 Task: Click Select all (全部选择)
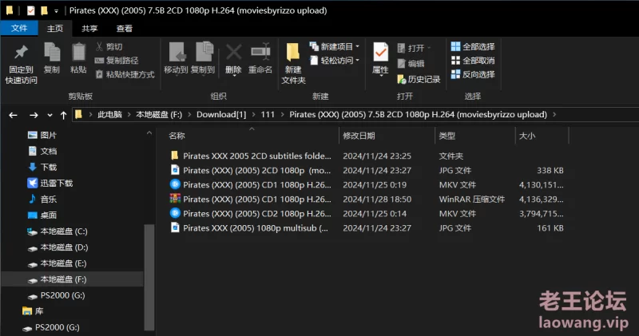point(473,46)
